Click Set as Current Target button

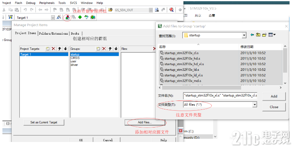[44, 122]
